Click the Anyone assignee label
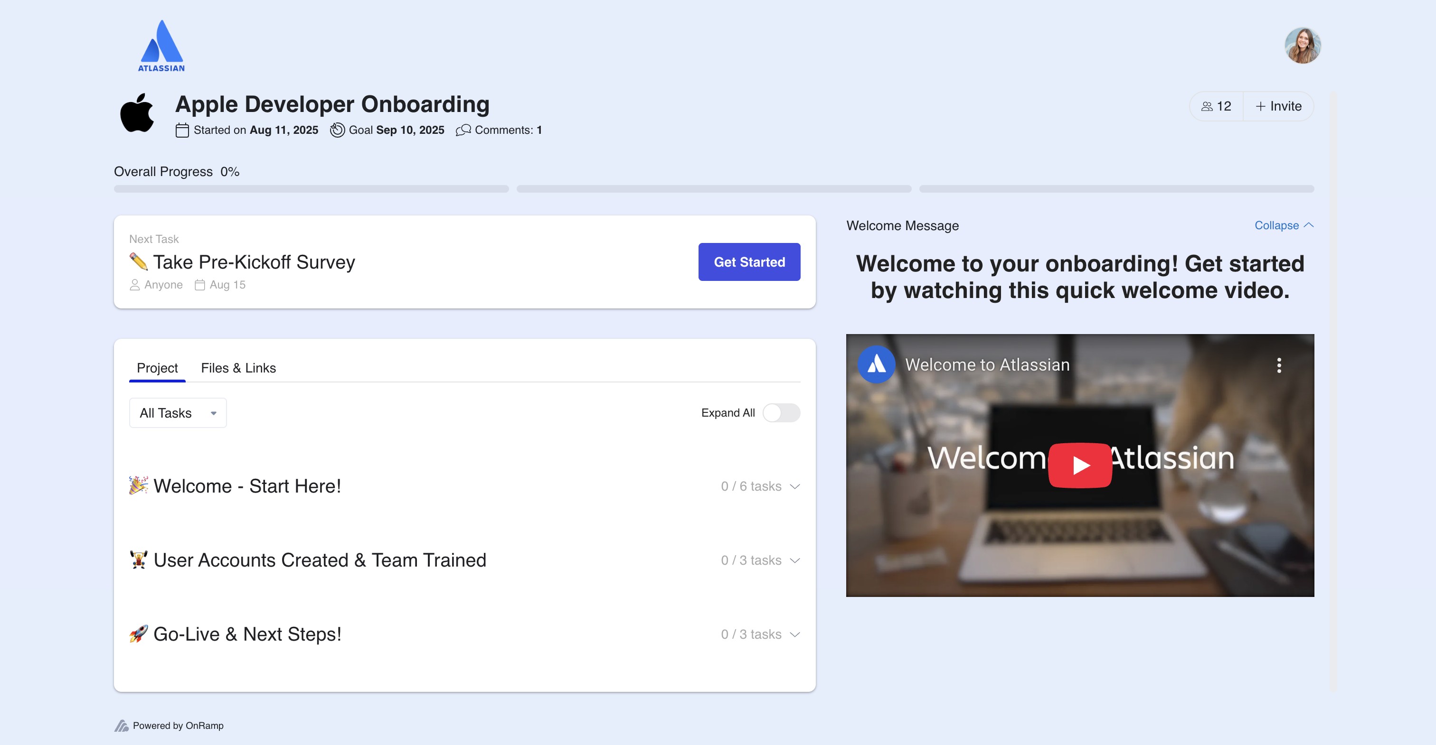 tap(163, 285)
